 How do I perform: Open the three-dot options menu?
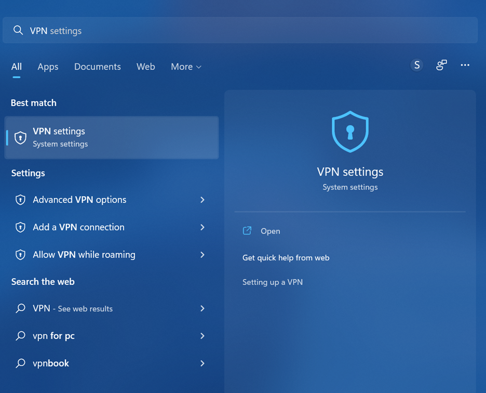[x=465, y=65]
